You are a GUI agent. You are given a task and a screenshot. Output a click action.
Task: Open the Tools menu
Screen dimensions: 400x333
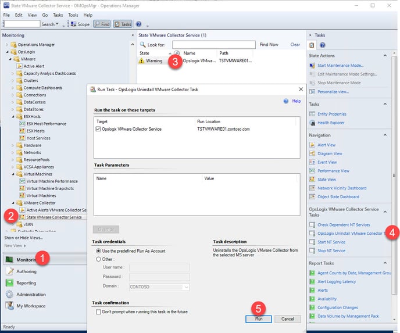pos(73,15)
